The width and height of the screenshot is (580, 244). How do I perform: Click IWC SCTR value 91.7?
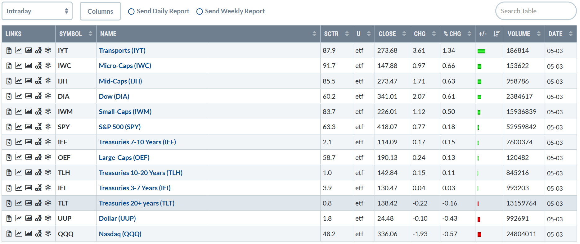329,66
